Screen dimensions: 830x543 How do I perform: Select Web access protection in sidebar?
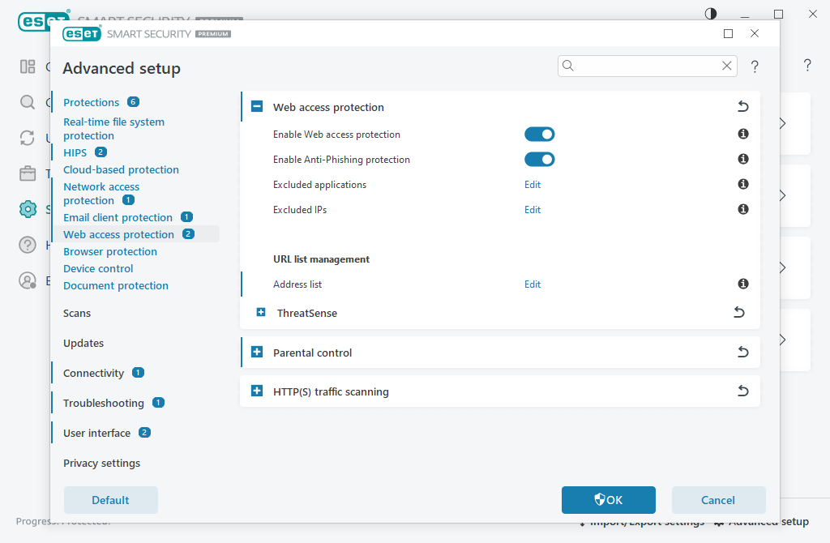(118, 234)
